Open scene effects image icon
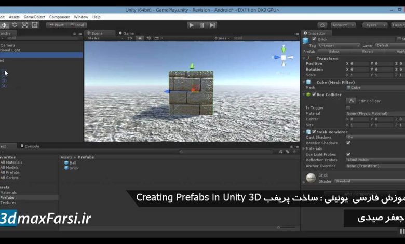Image resolution: width=405 pixels, height=244 pixels. tap(156, 38)
